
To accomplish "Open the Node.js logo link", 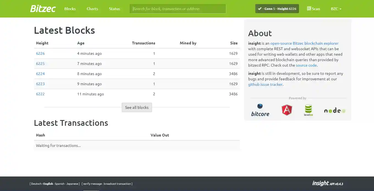I will pyautogui.click(x=335, y=111).
